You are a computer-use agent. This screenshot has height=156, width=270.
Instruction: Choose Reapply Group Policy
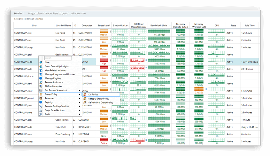[99, 99]
